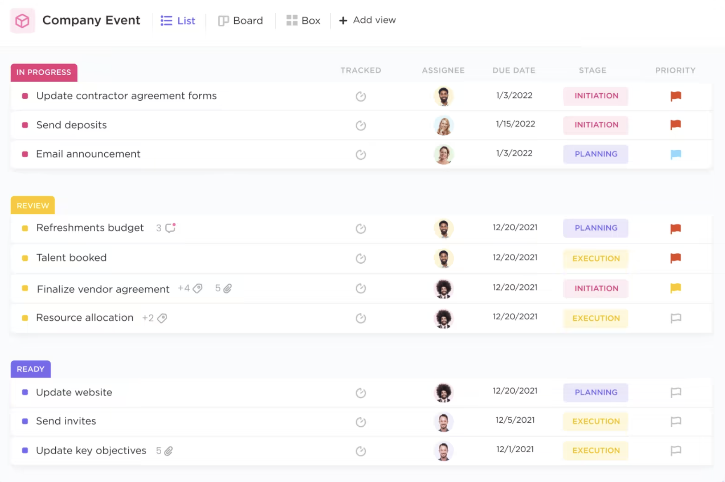Switch to the Board view
The image size is (725, 482).
[240, 20]
